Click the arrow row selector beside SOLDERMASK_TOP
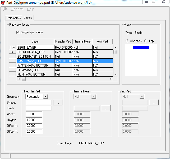This screenshot has height=159, width=170. (12, 52)
